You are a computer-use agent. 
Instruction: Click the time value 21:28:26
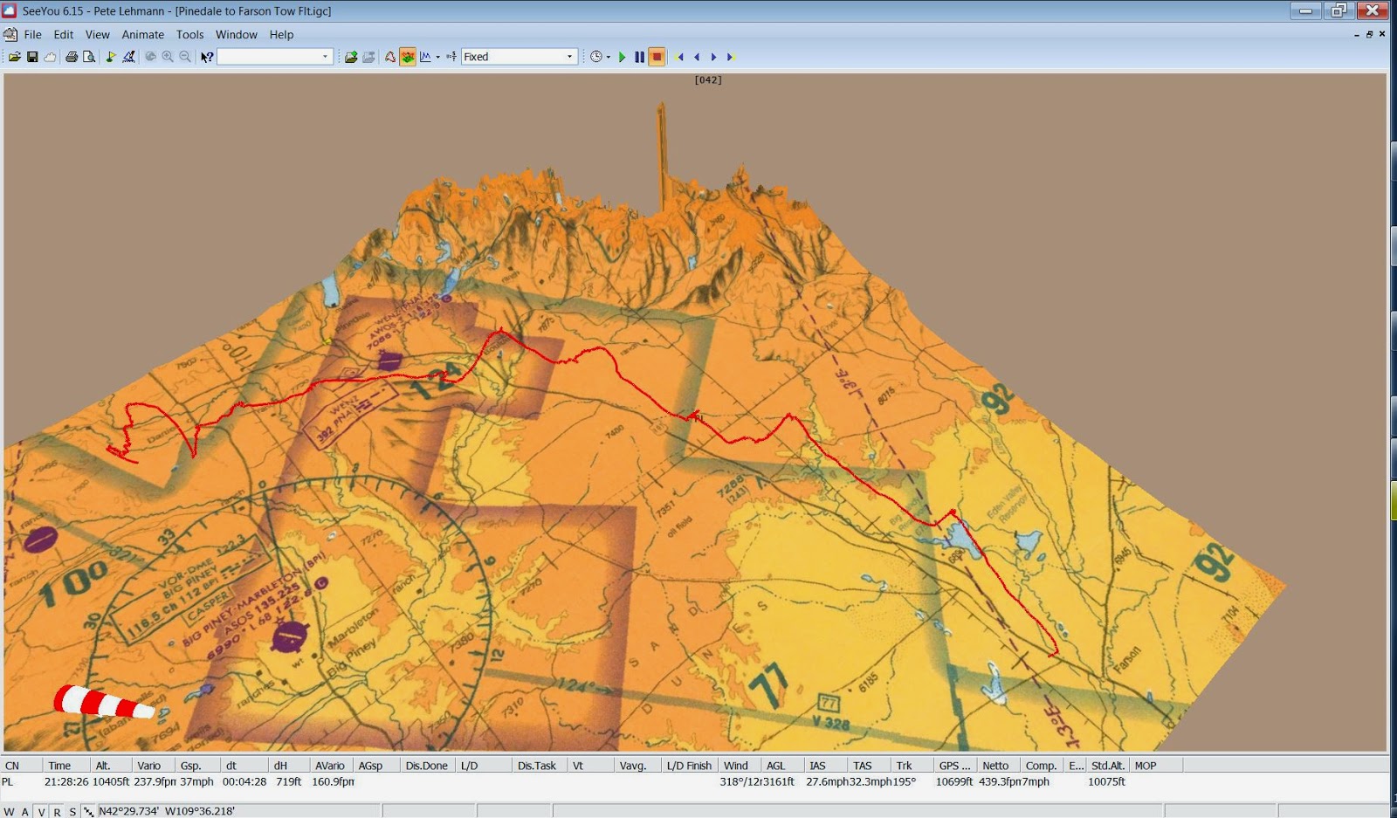pos(66,782)
